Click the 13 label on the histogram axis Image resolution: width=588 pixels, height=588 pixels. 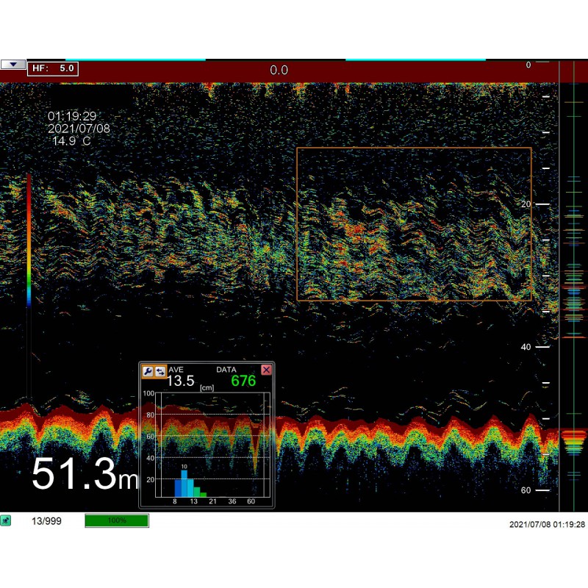click(x=193, y=501)
